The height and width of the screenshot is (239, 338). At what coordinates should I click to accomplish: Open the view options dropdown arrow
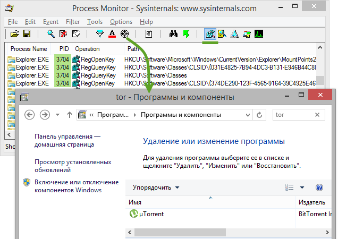(x=302, y=187)
